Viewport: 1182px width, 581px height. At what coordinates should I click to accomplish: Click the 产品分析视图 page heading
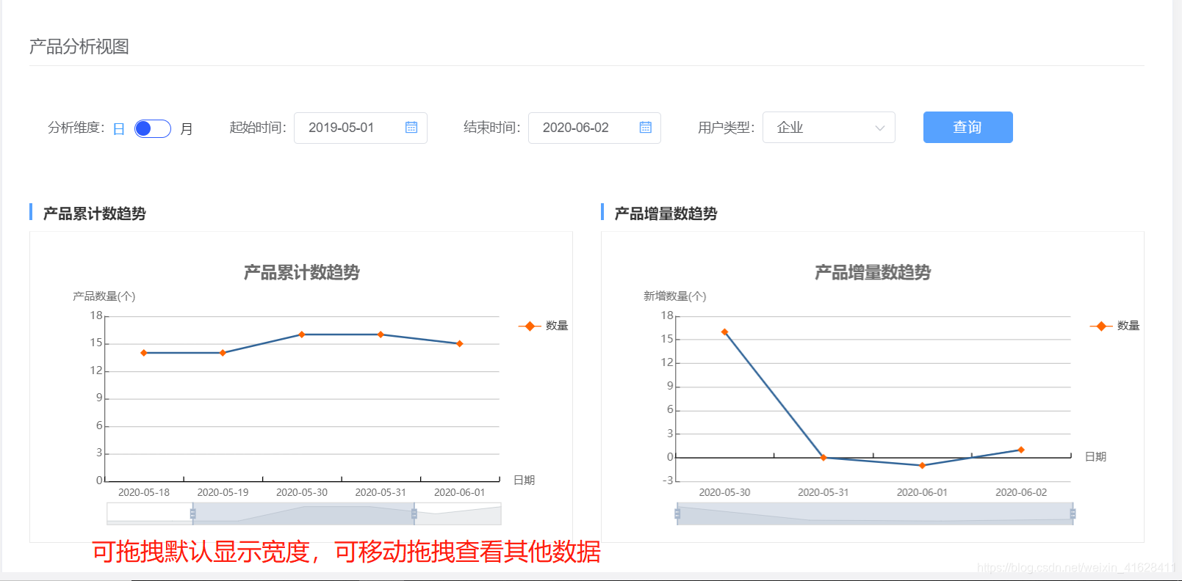79,46
